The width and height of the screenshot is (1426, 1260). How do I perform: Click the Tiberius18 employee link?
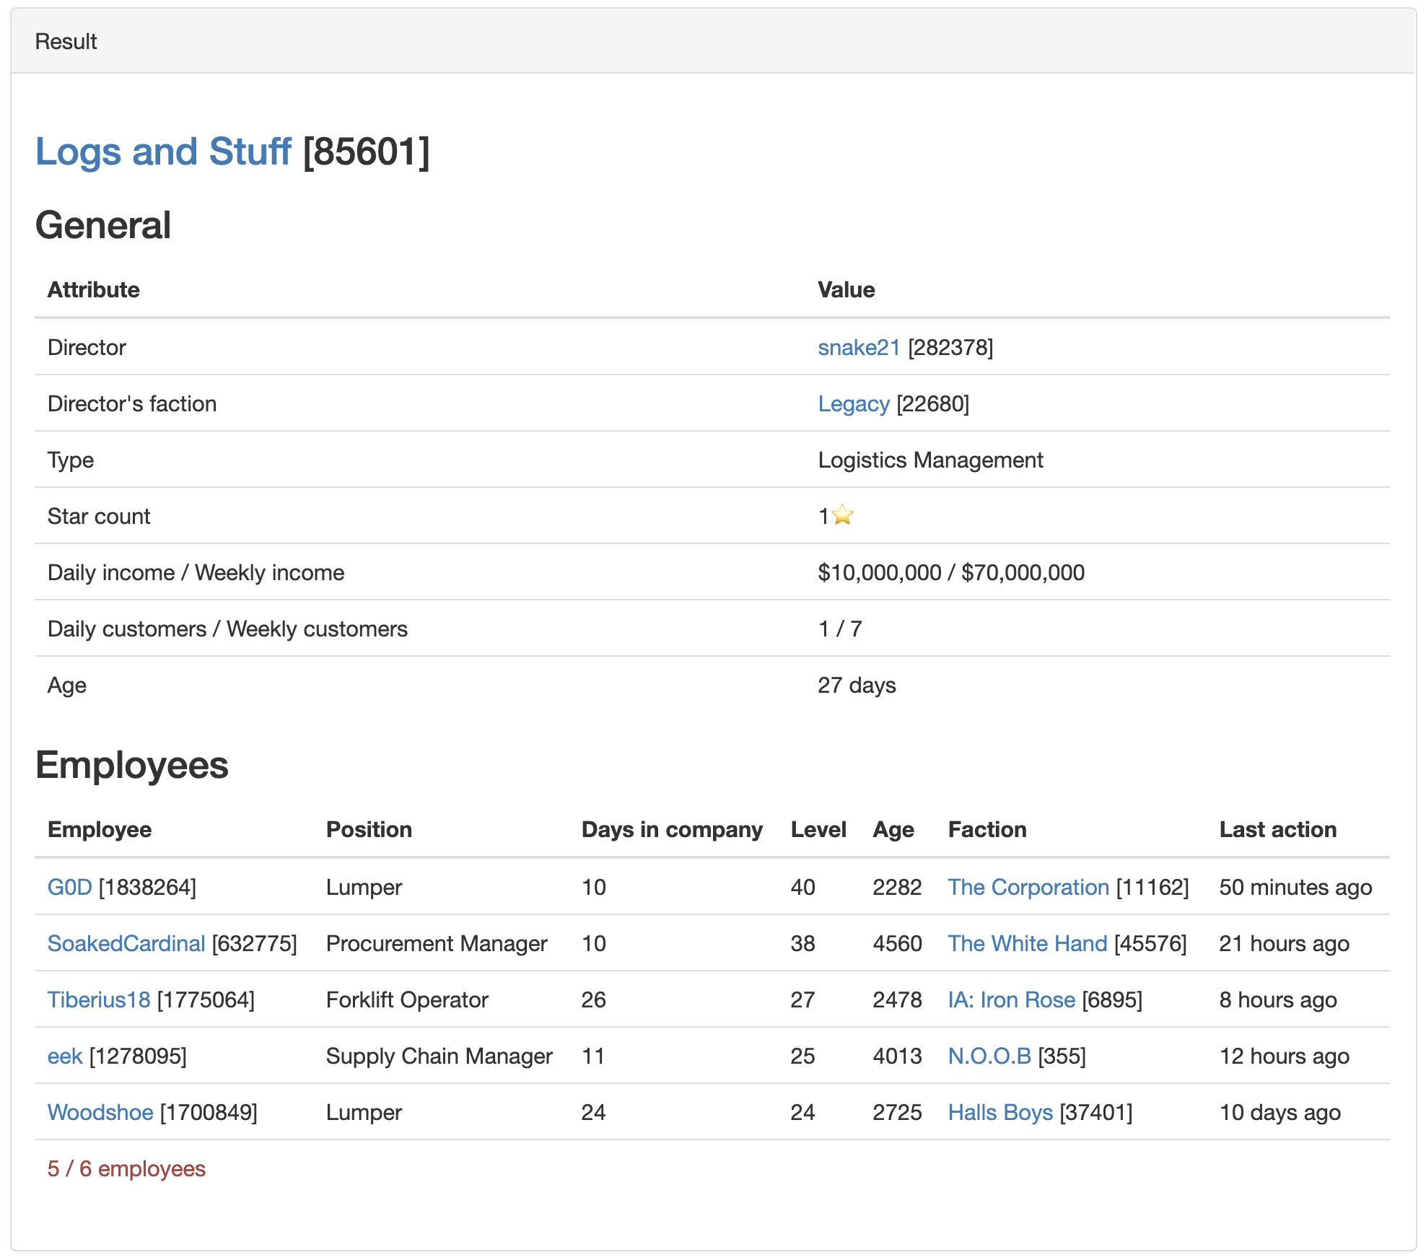coord(99,999)
